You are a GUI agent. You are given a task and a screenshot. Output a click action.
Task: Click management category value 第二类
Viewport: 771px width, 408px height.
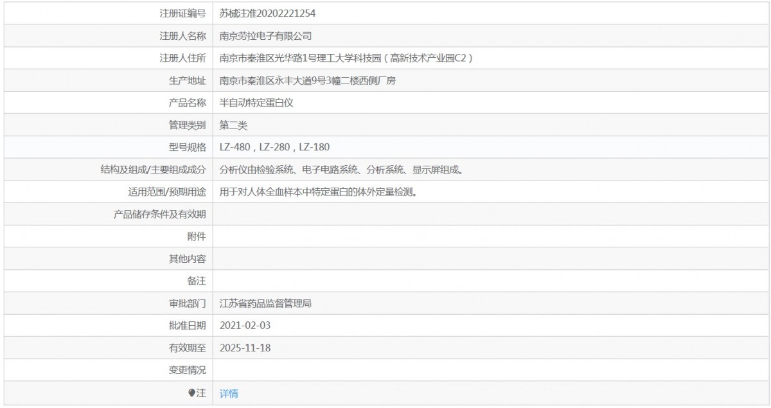[x=233, y=125]
